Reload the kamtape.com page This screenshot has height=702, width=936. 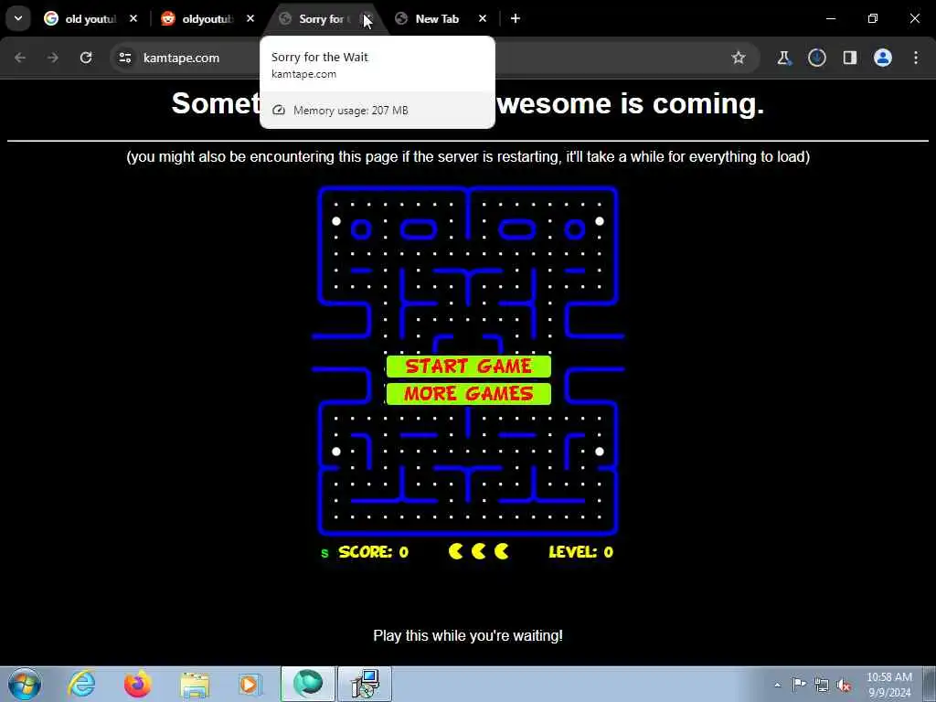[86, 58]
